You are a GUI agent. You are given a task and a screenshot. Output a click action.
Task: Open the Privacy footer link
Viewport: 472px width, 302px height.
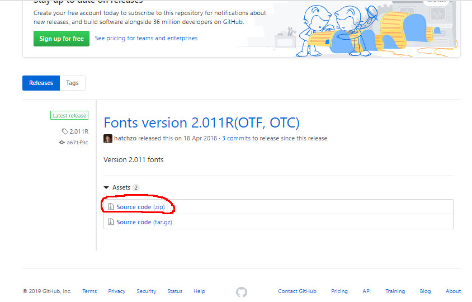(x=116, y=291)
